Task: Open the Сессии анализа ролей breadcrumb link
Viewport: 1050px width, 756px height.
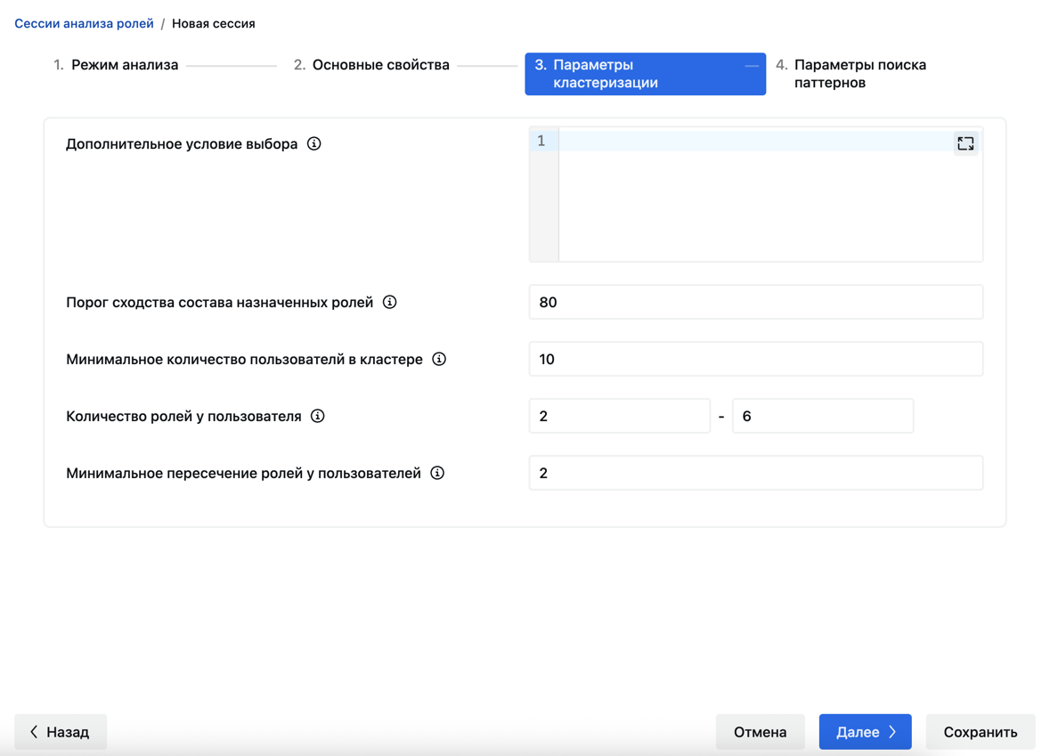Action: pos(85,23)
